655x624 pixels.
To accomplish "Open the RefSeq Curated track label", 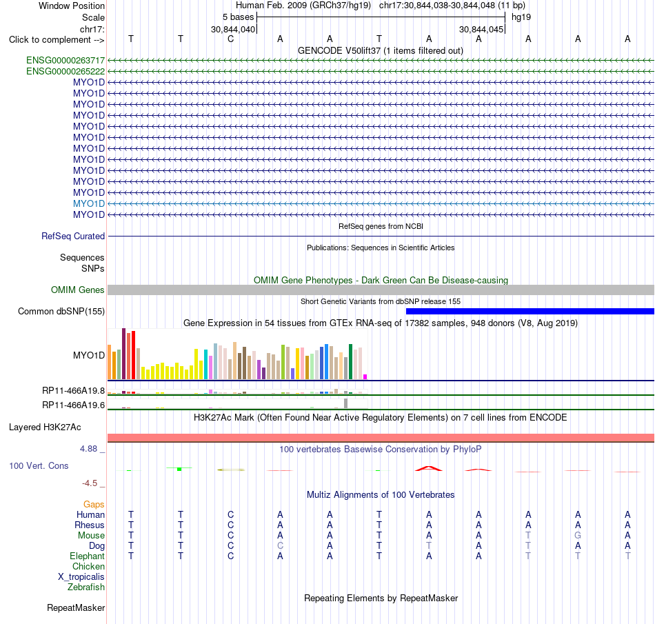I will pyautogui.click(x=73, y=236).
